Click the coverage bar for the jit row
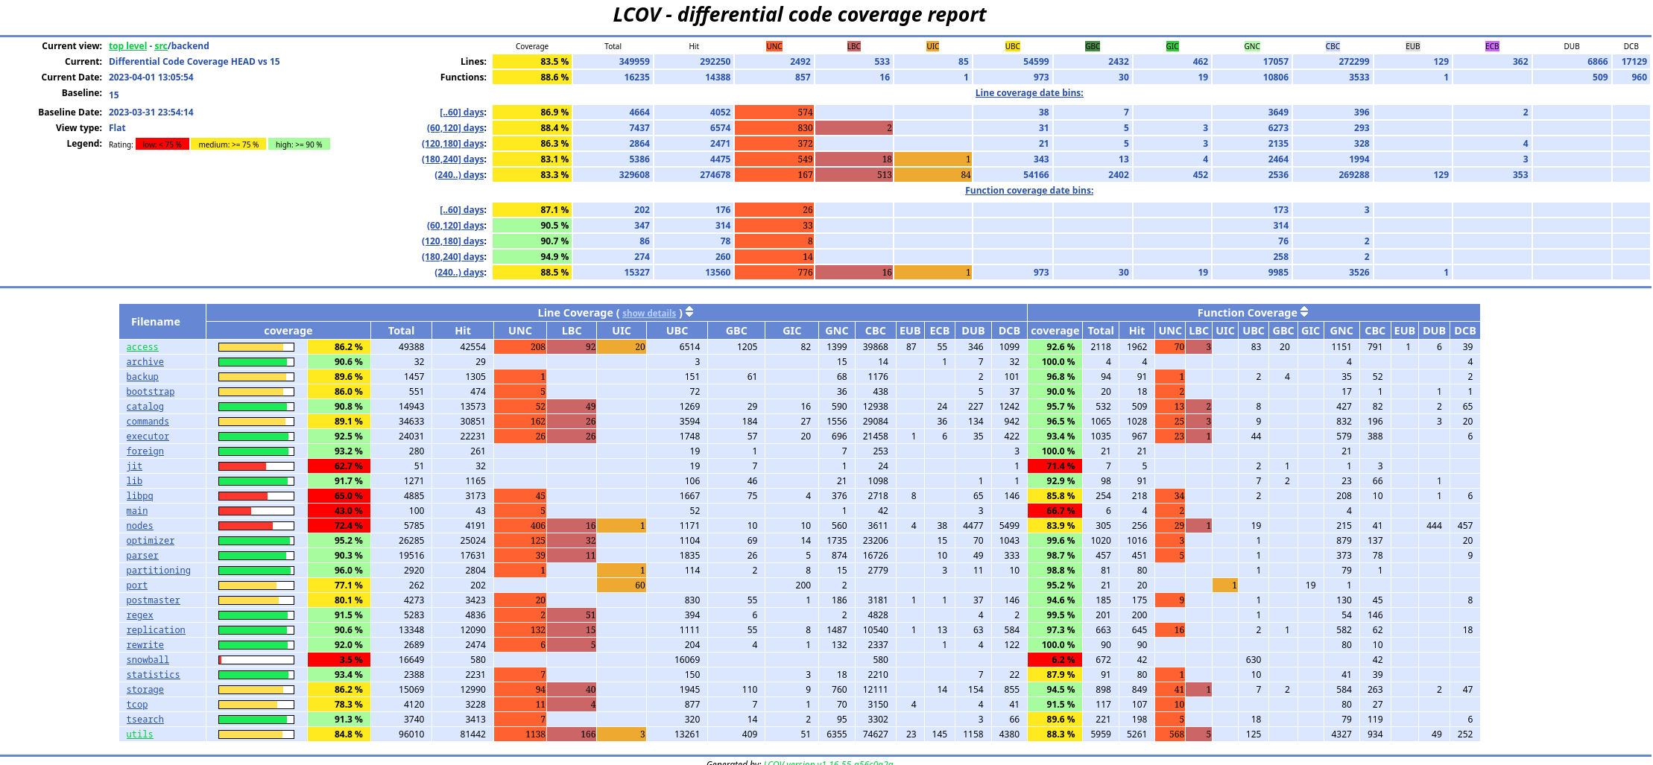 (x=256, y=466)
